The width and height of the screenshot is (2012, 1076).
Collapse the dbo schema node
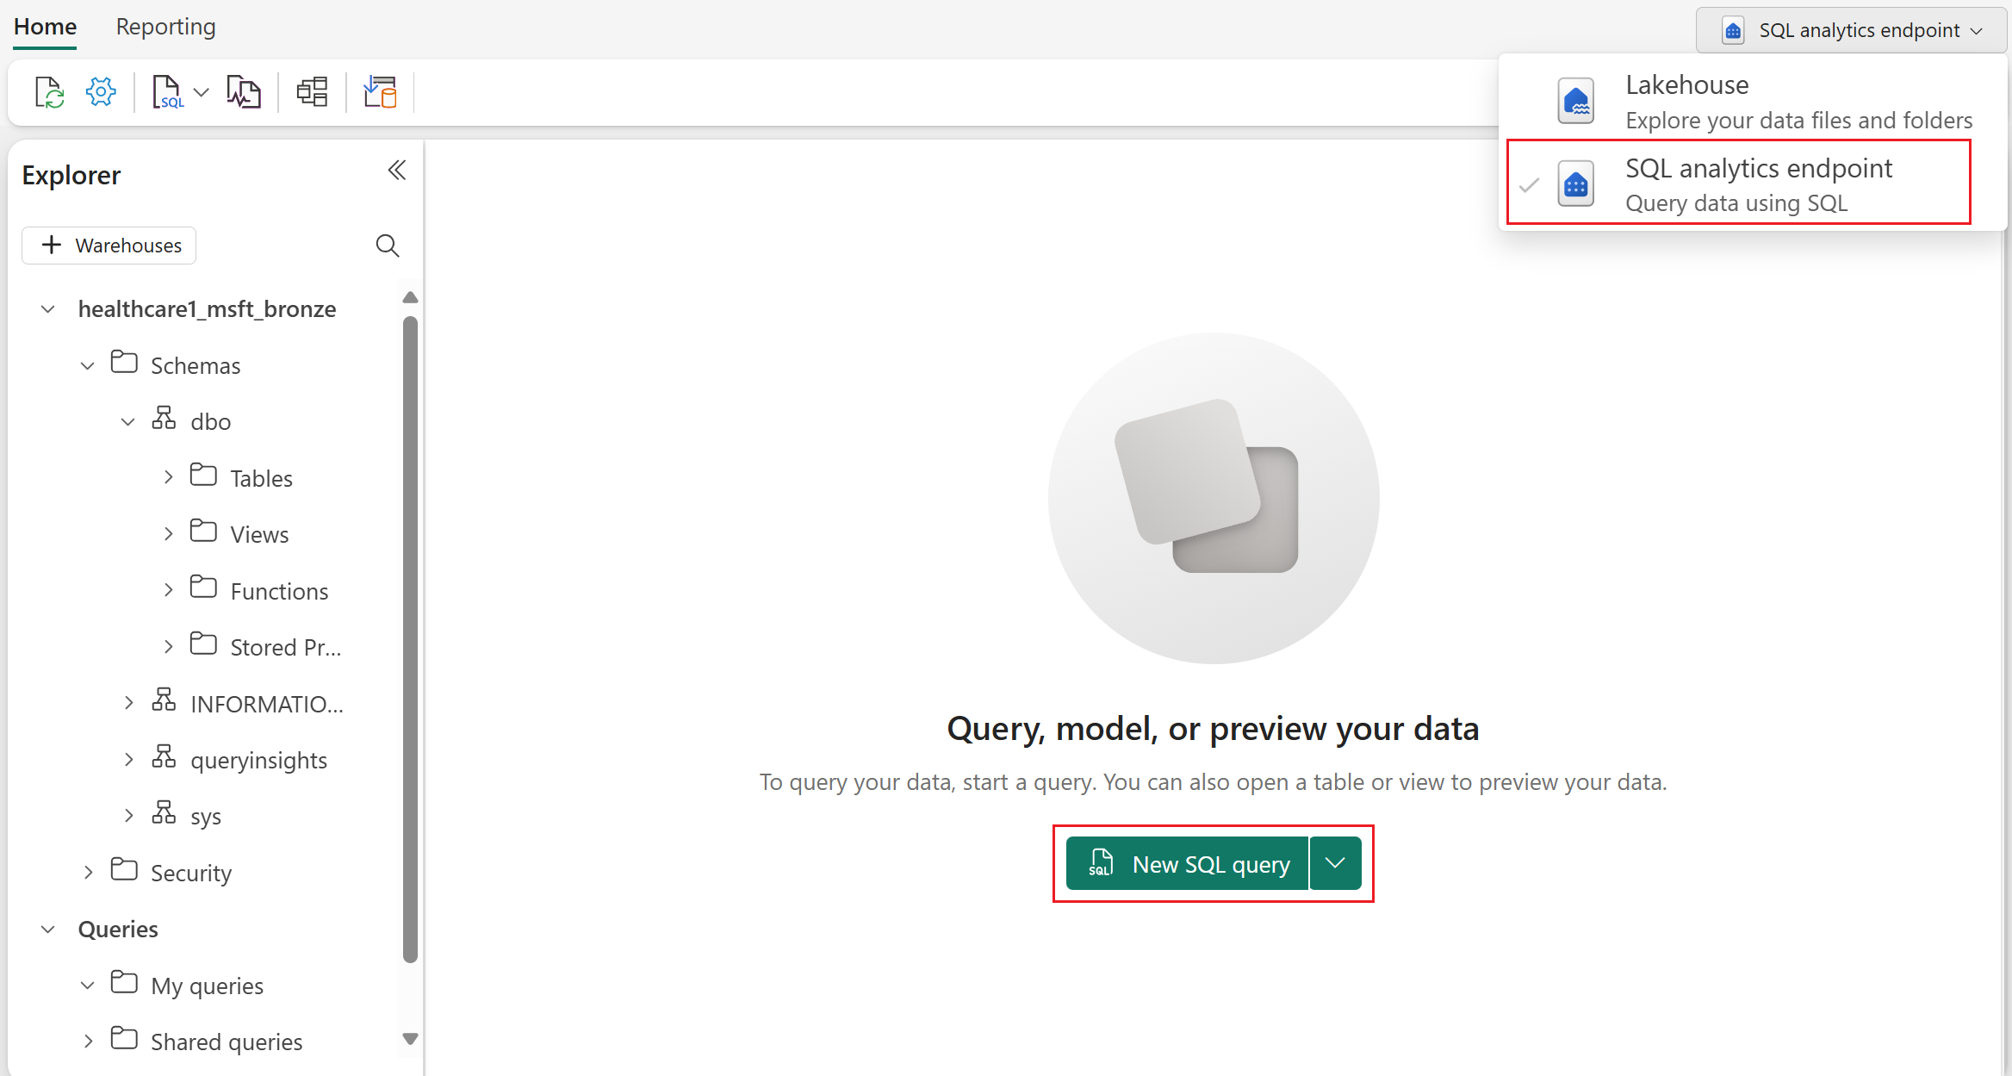pyautogui.click(x=128, y=422)
